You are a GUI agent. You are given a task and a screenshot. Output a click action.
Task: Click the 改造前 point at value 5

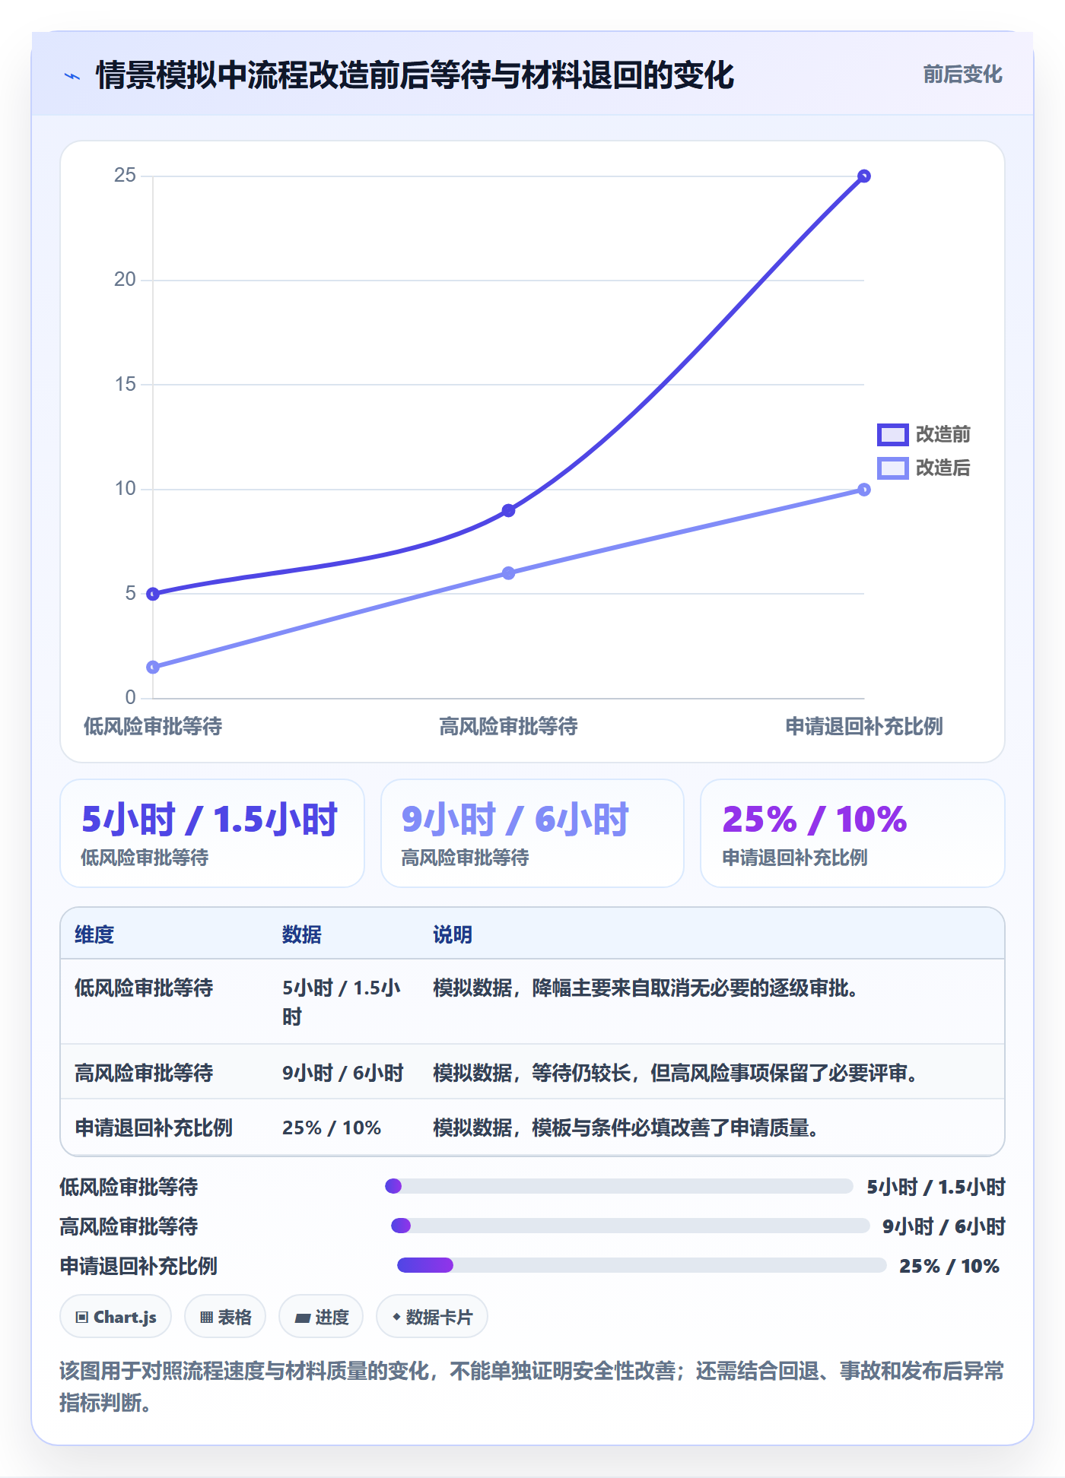[153, 594]
